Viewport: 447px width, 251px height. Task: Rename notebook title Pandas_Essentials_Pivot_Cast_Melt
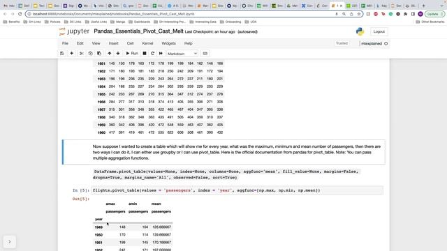(138, 31)
